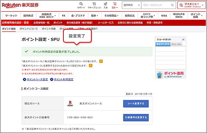The height and width of the screenshot is (133, 207).
Task: Open the FX navigation item
Action: 63,16
